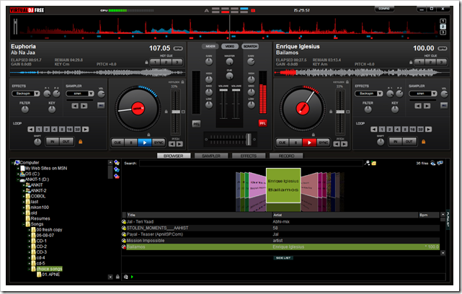Select the VIDEO center panel

click(230, 46)
